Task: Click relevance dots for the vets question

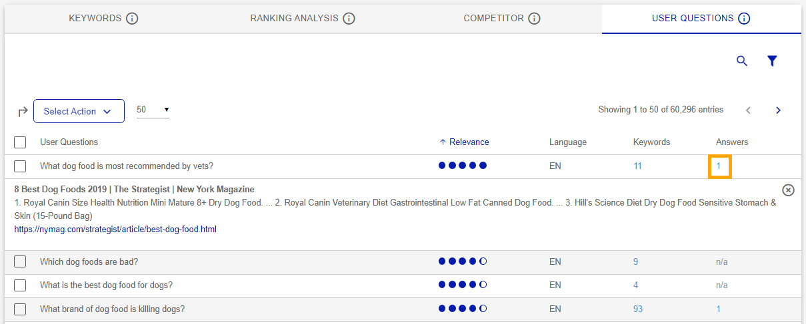Action: [463, 166]
